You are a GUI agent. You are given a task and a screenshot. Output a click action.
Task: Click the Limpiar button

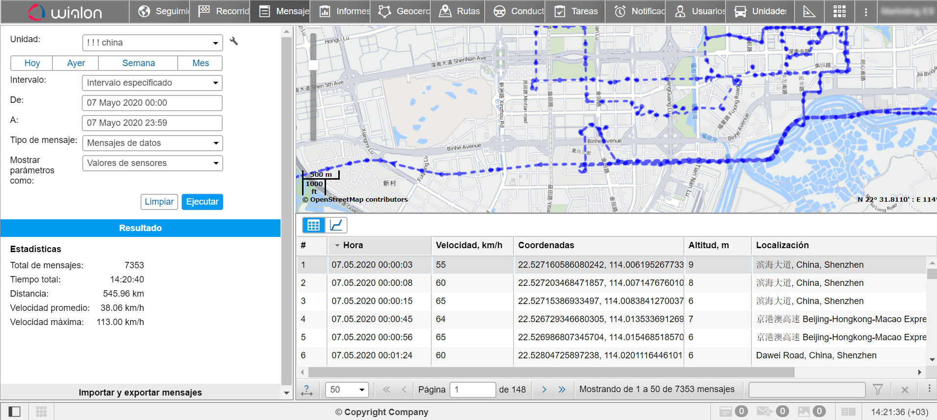point(159,202)
